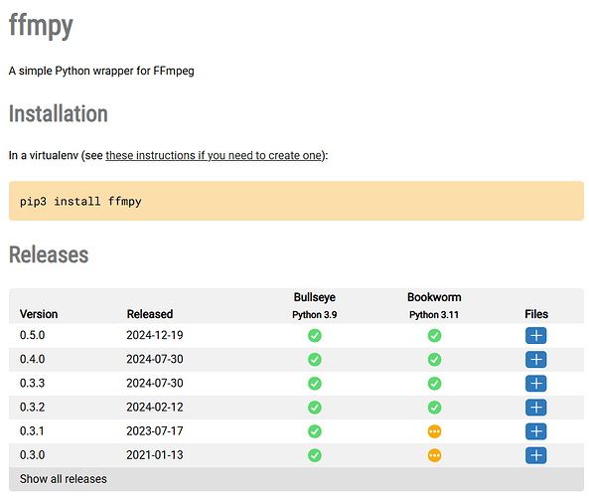Select version cell 0.3.1
Screen dimensions: 589x497
coord(32,430)
